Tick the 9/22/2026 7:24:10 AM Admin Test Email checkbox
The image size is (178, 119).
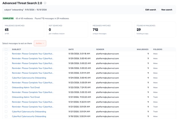[6, 87]
